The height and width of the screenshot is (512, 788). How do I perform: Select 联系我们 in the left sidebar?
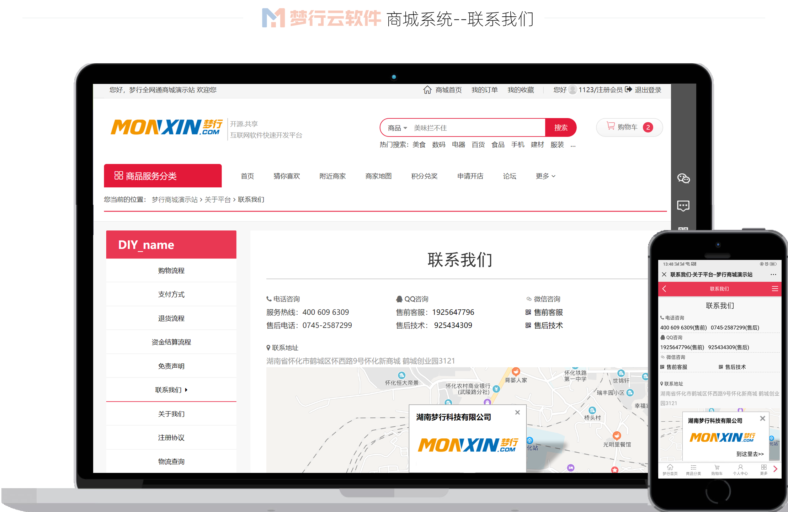point(171,390)
